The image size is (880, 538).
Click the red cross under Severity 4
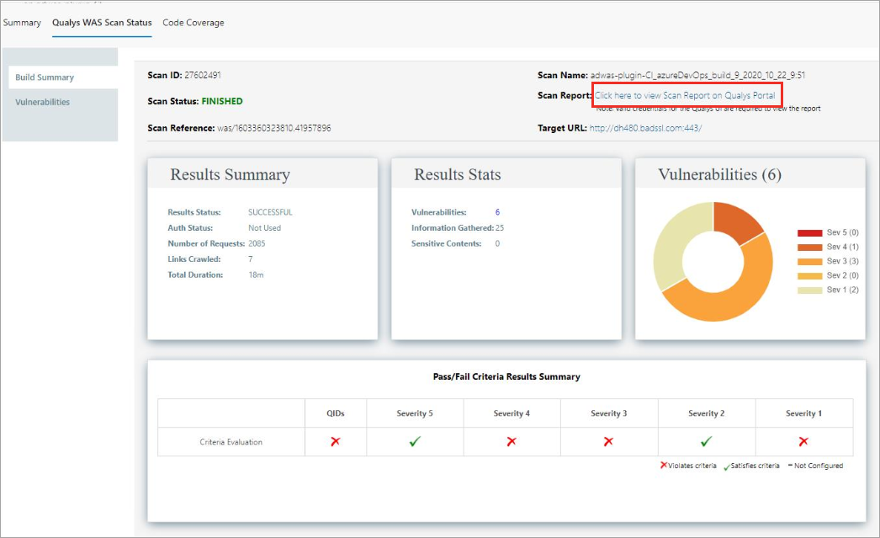(x=512, y=440)
